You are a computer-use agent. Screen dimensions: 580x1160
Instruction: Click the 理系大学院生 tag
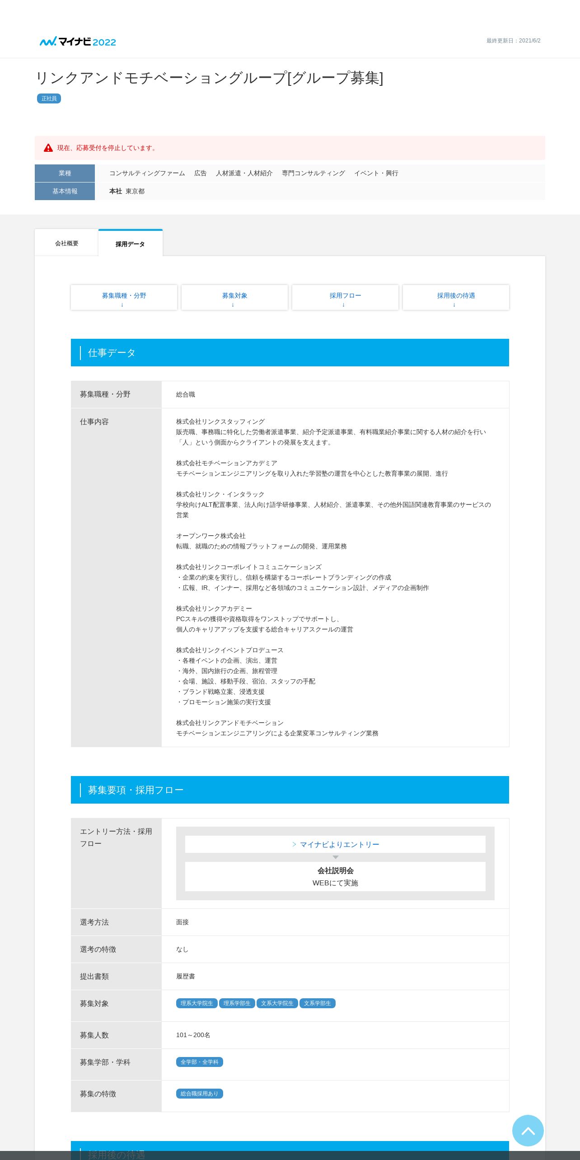click(x=196, y=1003)
